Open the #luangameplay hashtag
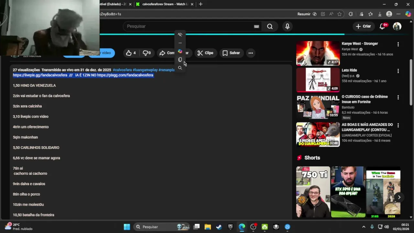Viewport: 414px width, 233px height. point(145,70)
